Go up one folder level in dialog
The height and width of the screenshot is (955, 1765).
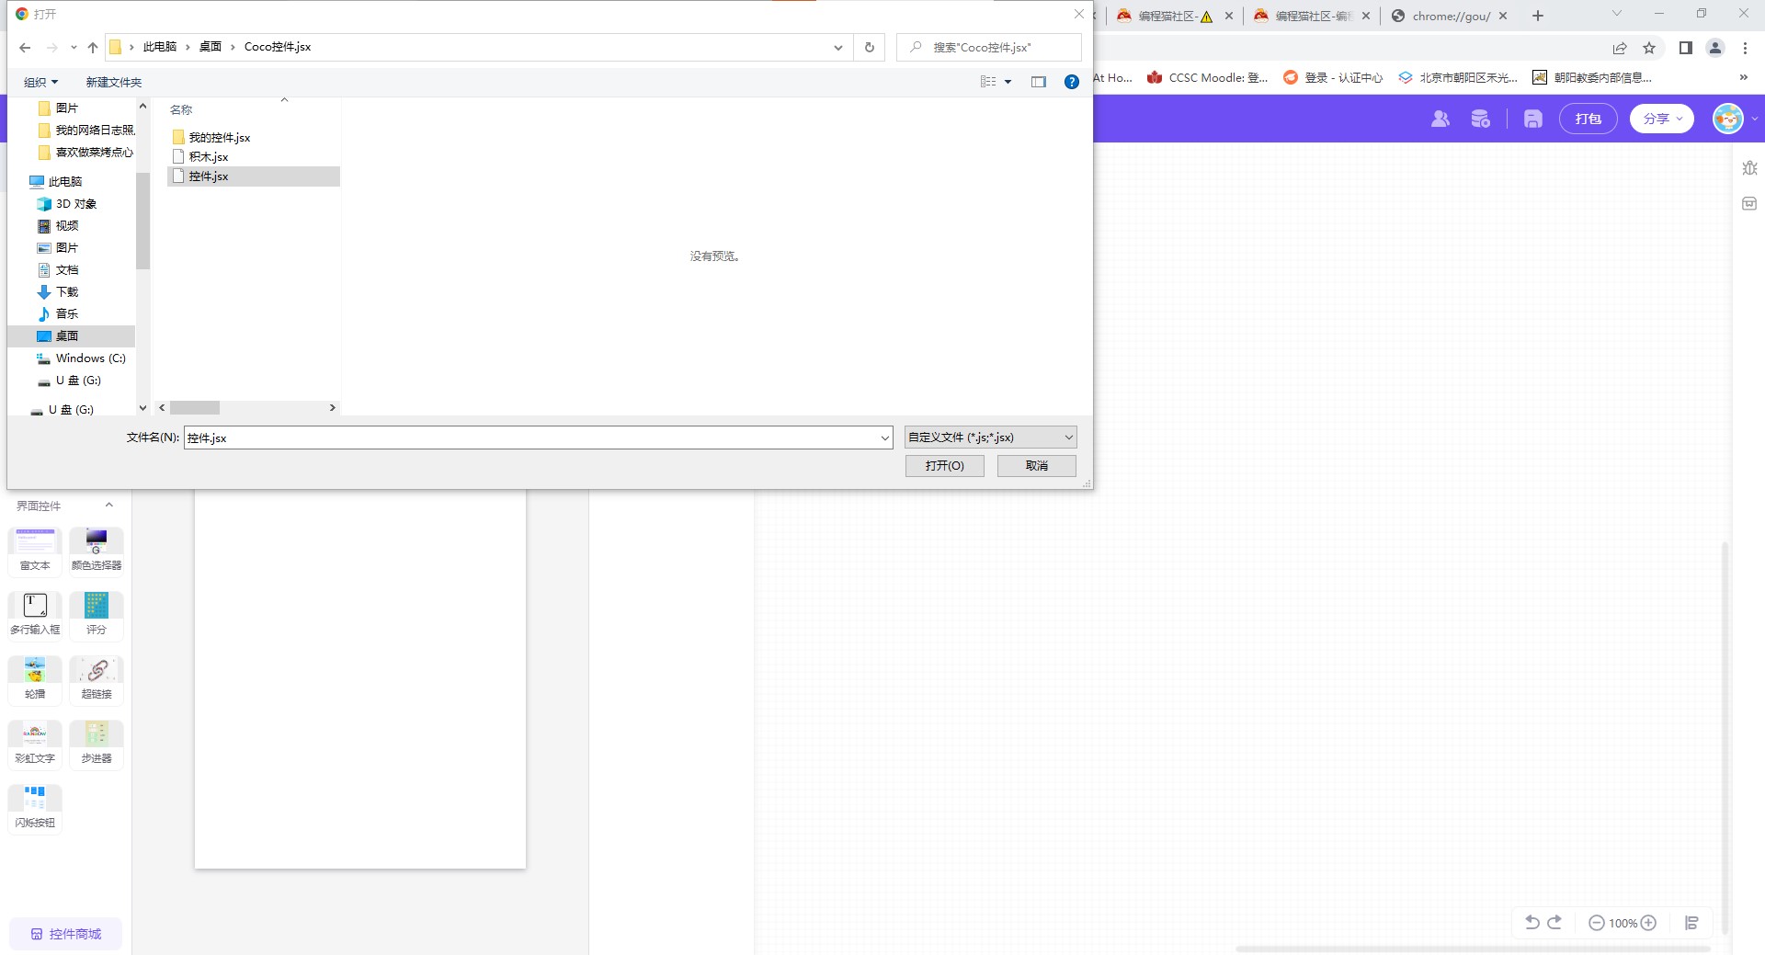[93, 47]
